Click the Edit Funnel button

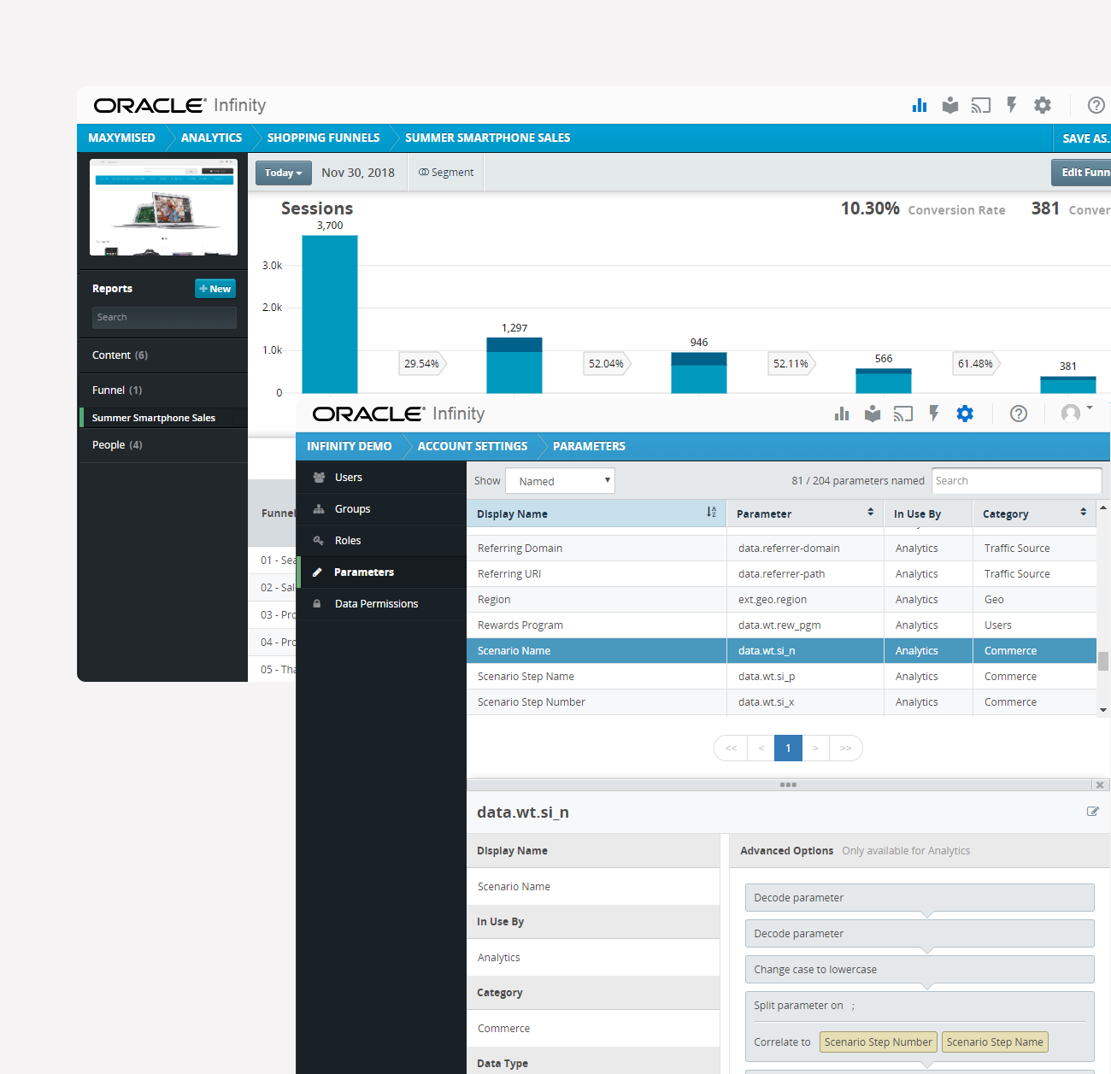(1081, 173)
